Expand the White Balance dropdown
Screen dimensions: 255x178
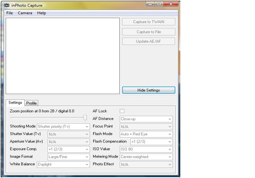coord(63,164)
